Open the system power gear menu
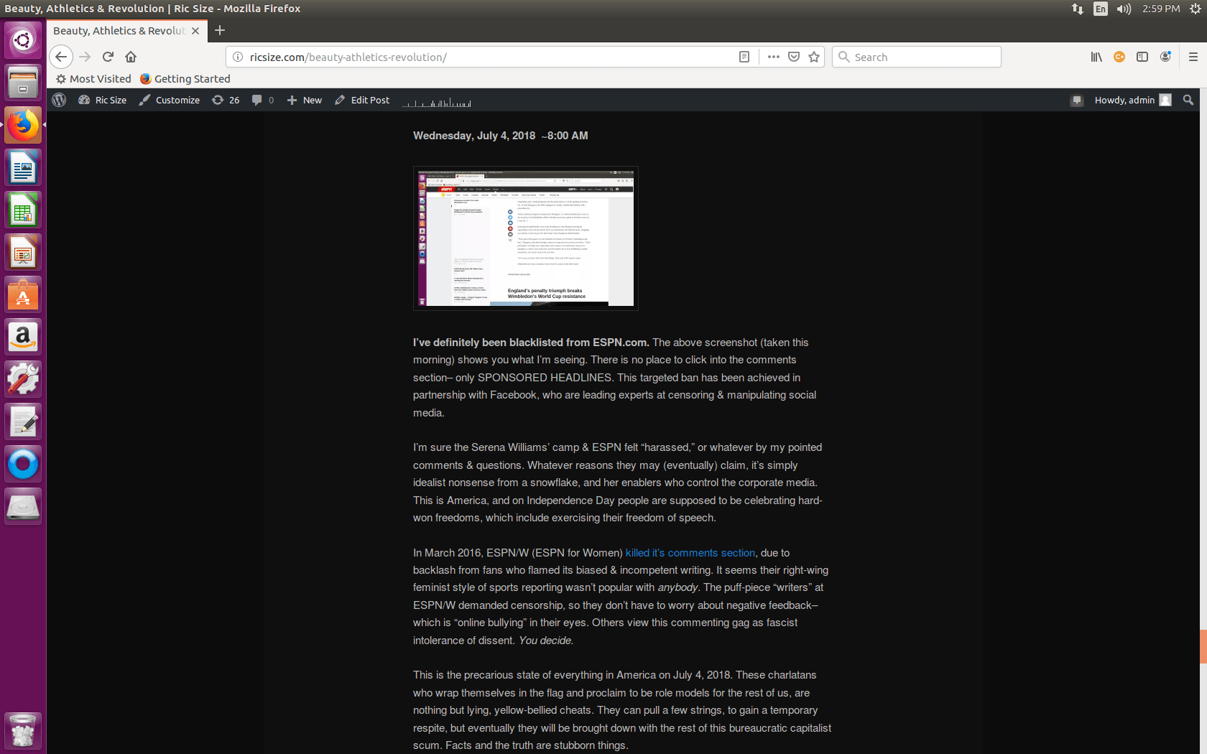The height and width of the screenshot is (754, 1207). [1196, 9]
